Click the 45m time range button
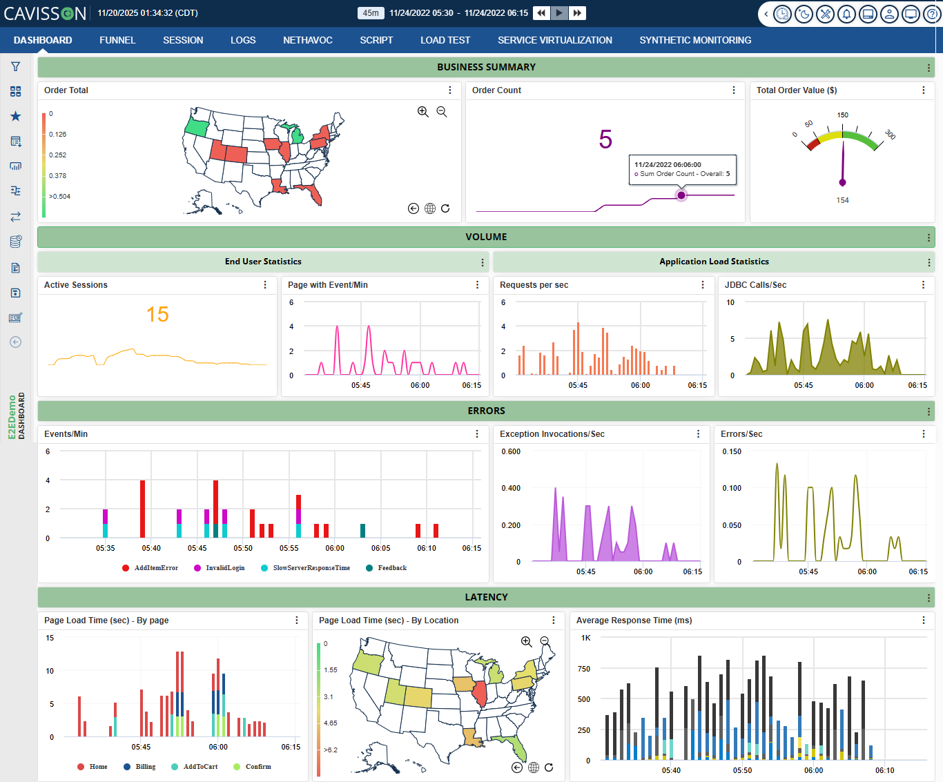 tap(371, 13)
